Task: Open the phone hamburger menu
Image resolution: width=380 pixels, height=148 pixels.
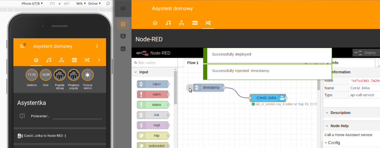Action: point(22,46)
